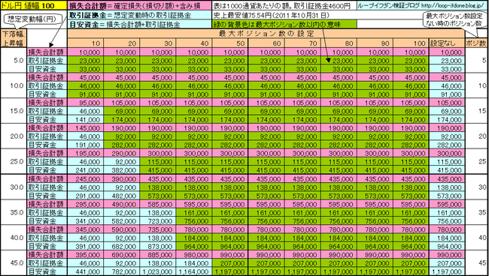Screen dimensions: 489x276
Task: Select the cell with value 873,000
Action: 158,247
